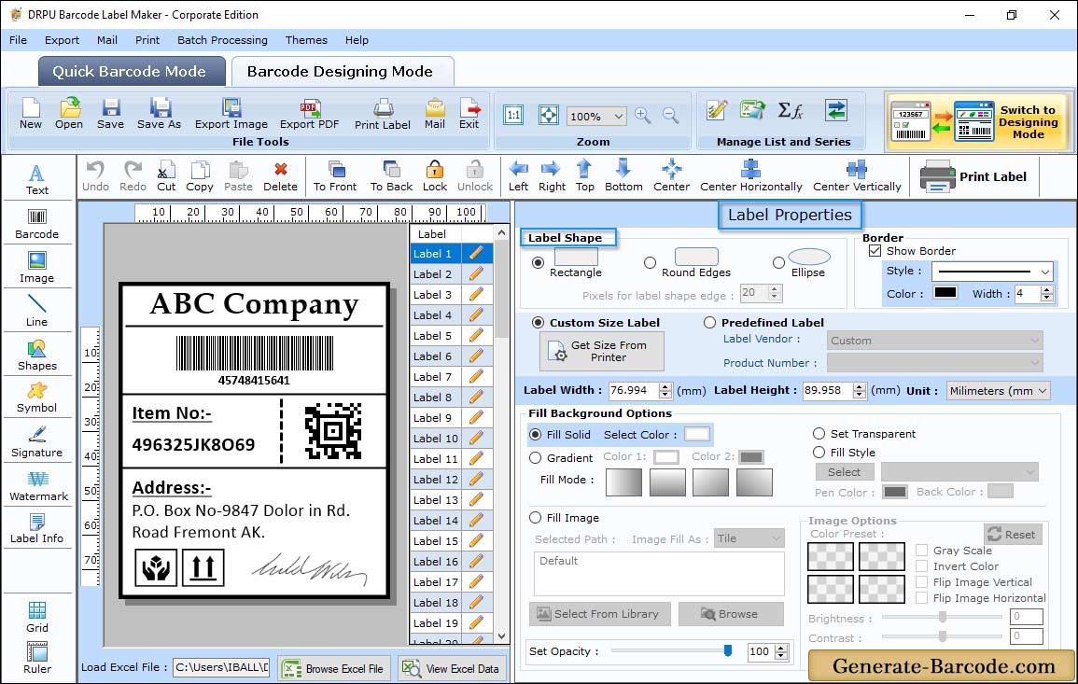Click View Excel Data button

pyautogui.click(x=452, y=668)
